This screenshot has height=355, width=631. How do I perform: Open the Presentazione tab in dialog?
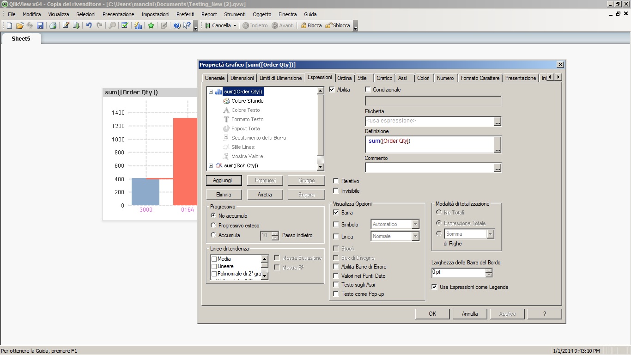[521, 78]
